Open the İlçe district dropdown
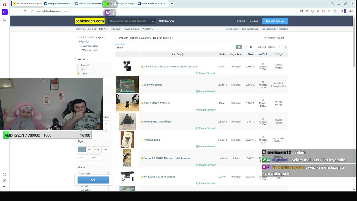357x201 pixels. 93,131
